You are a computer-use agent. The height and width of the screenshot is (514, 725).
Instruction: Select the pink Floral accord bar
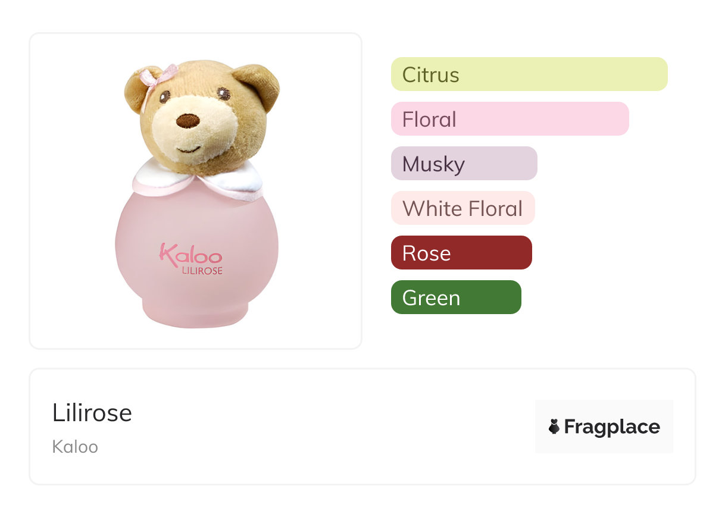pos(510,119)
